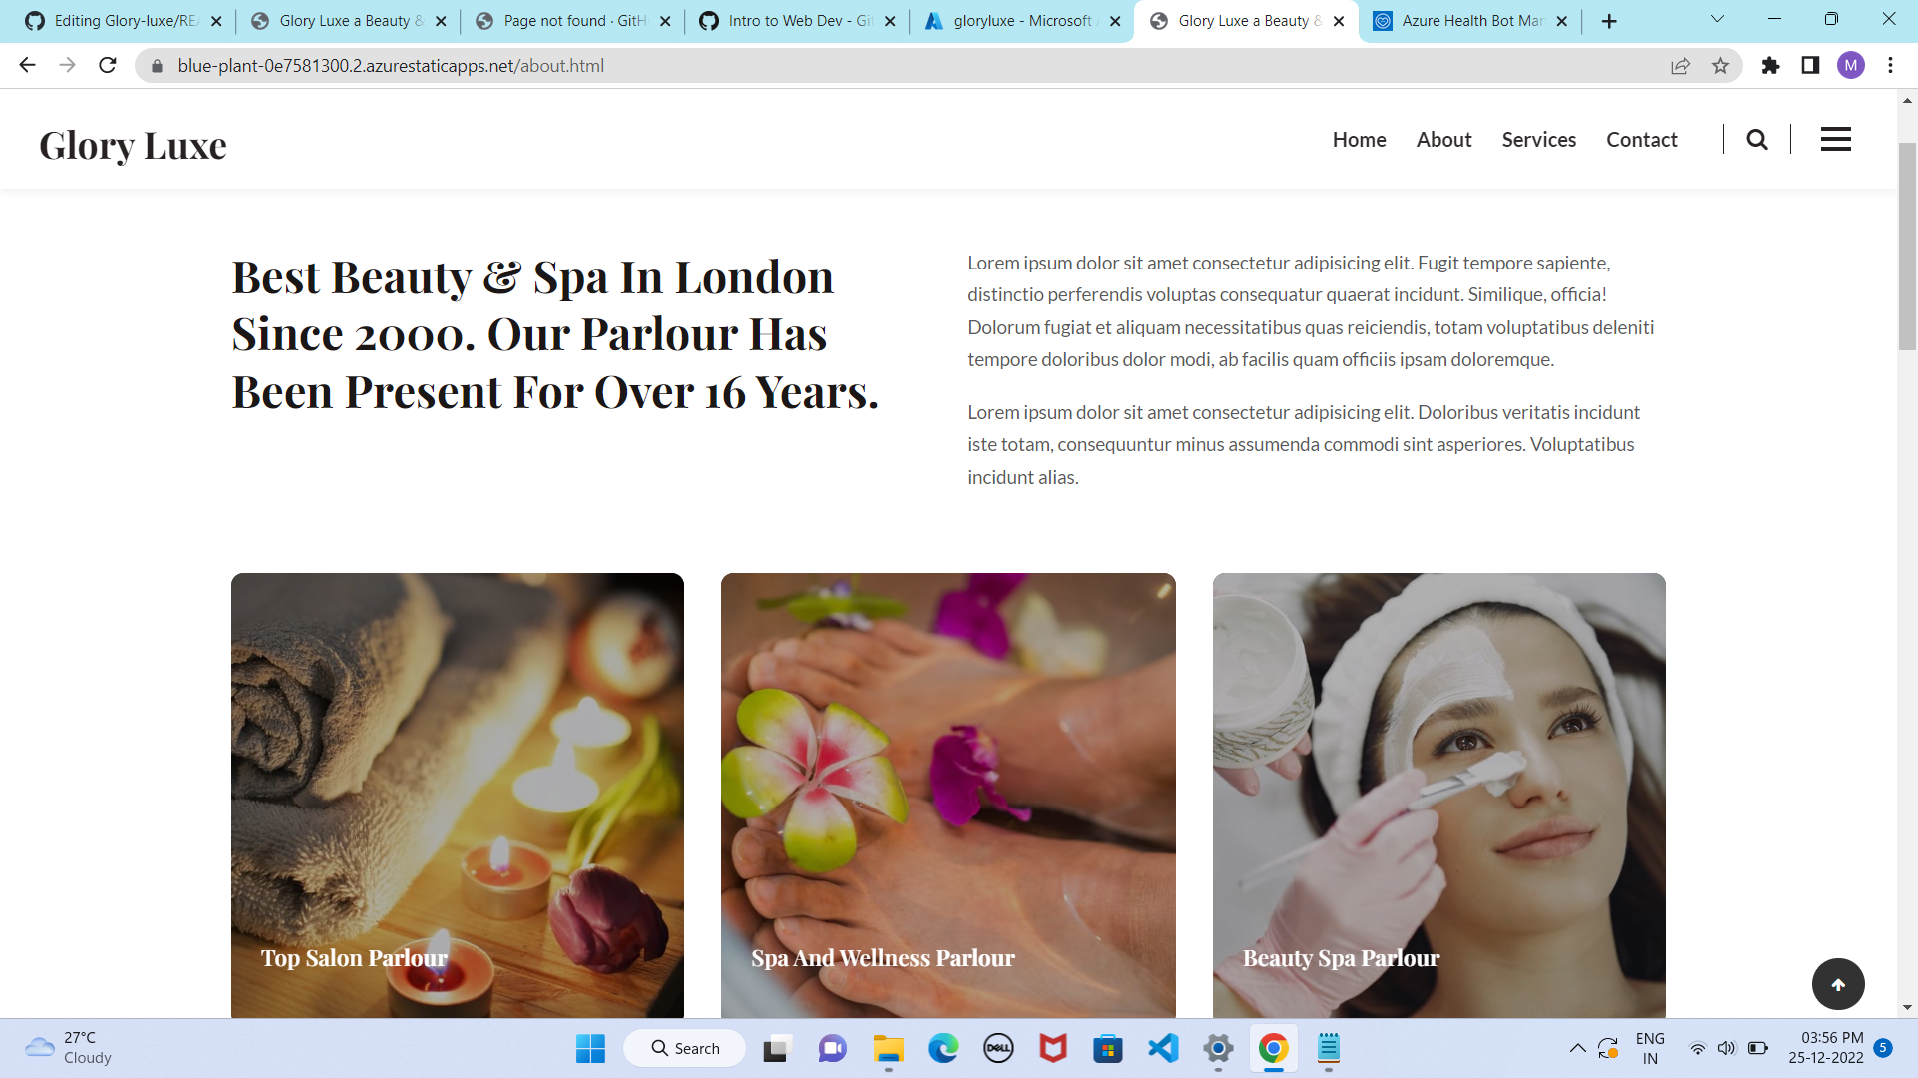Open the Contact navigation link
Image resolution: width=1918 pixels, height=1078 pixels.
point(1641,140)
